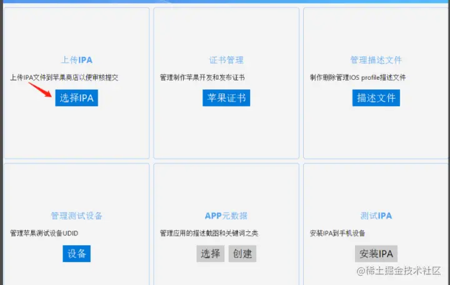
Task: Click the 安装IPA button
Action: 376,253
